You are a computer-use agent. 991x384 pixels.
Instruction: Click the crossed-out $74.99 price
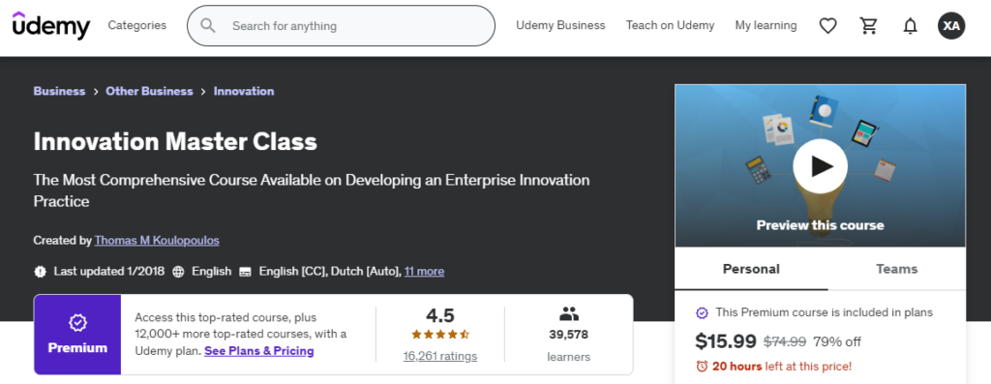[x=785, y=341]
